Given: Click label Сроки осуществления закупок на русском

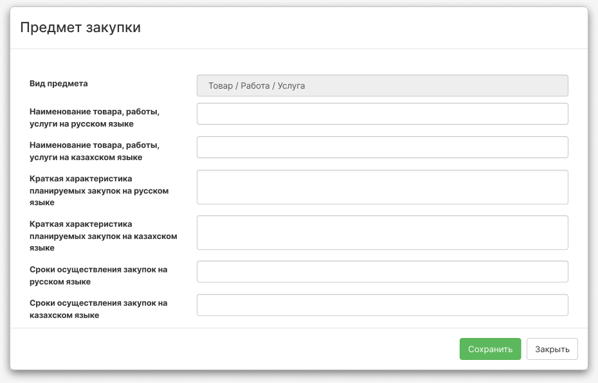Looking at the screenshot, I should (98, 276).
